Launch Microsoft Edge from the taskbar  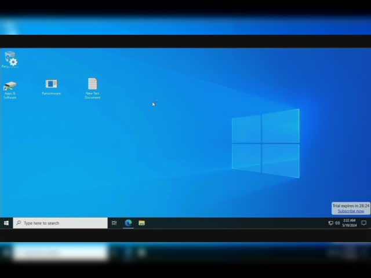128,223
